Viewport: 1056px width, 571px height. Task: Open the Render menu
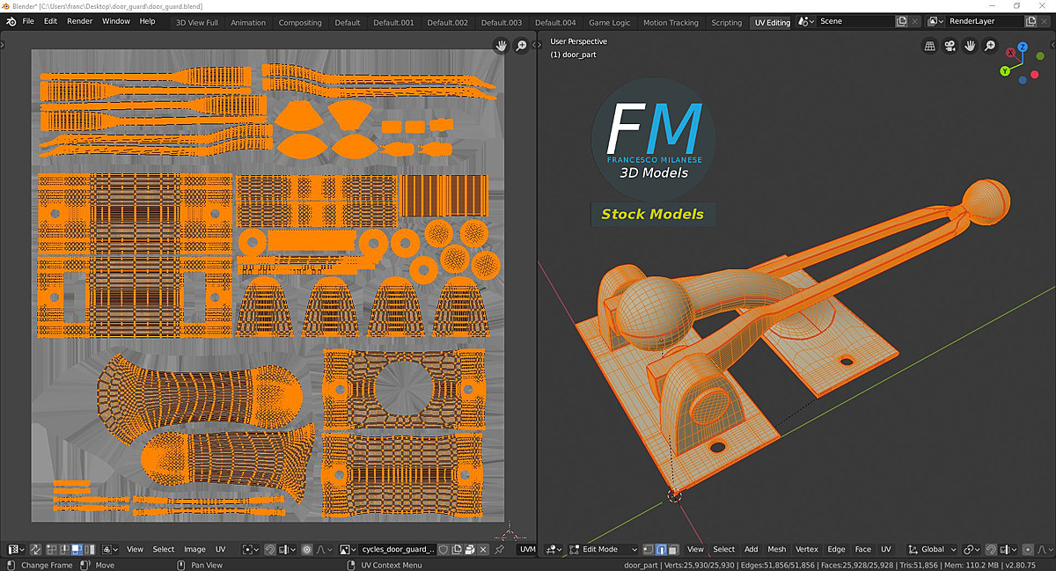pos(79,21)
